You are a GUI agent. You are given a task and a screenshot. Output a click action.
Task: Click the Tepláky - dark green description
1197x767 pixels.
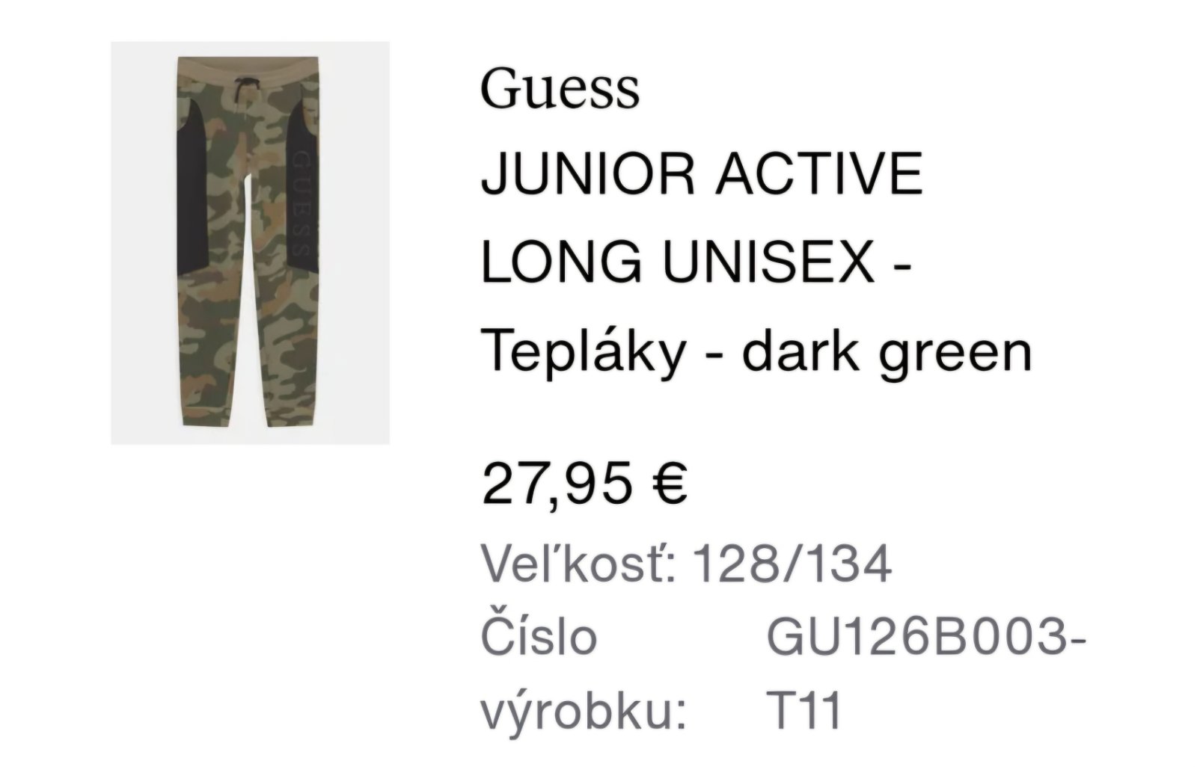coord(756,351)
